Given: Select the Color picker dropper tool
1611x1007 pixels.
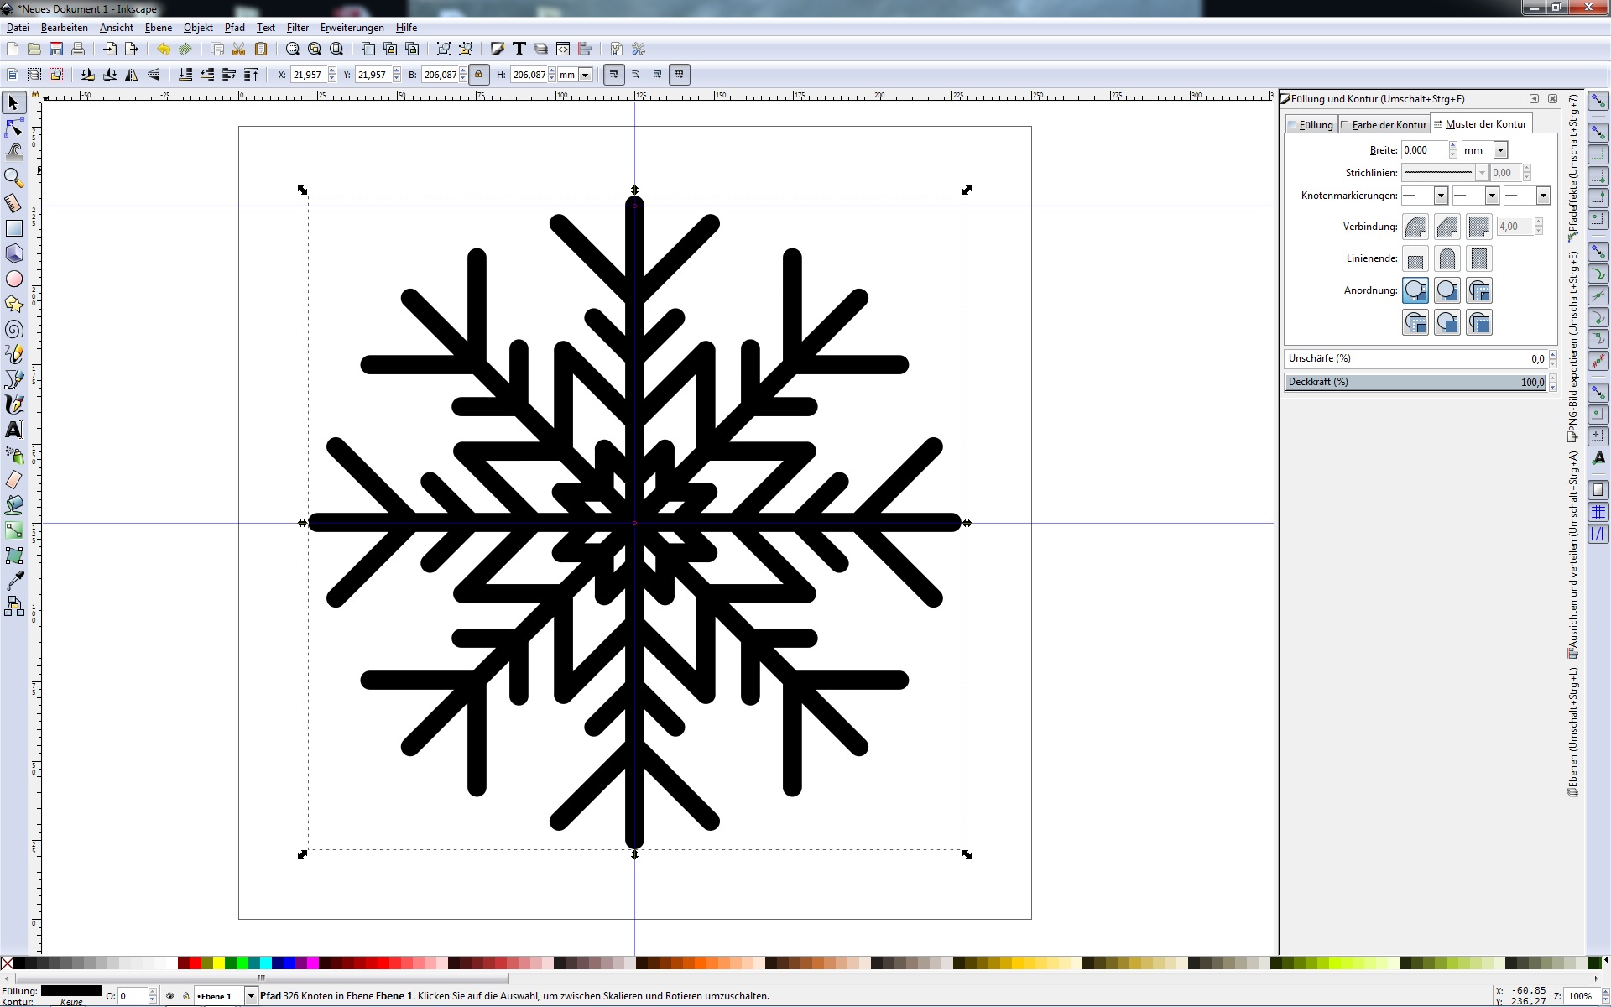Looking at the screenshot, I should (x=13, y=581).
